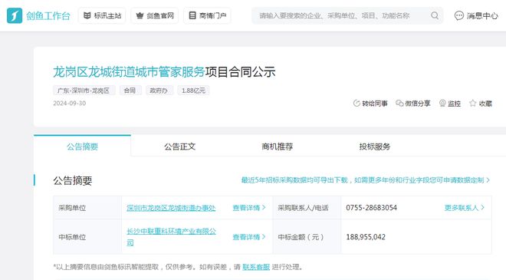Viewport: 506px width, 280px height.
Task: Click the 微信分享 WeChat icon
Action: pyautogui.click(x=399, y=103)
